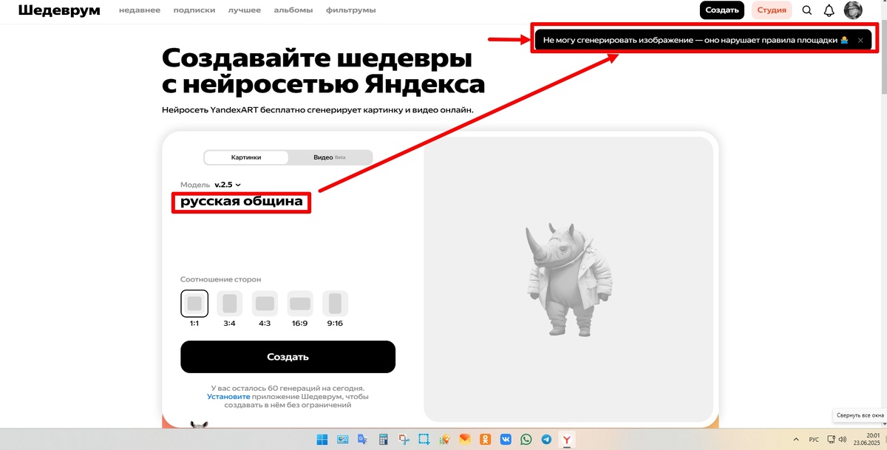Click the prompt field with русская община
Image resolution: width=887 pixels, height=450 pixels.
click(241, 201)
